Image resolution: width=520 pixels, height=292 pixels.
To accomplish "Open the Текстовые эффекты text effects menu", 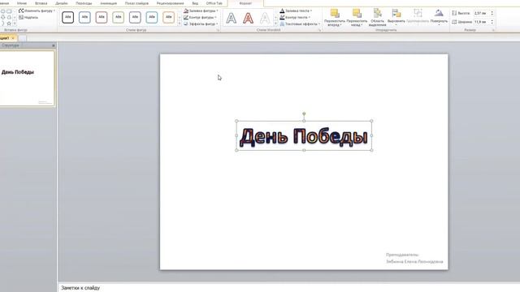I will click(300, 24).
